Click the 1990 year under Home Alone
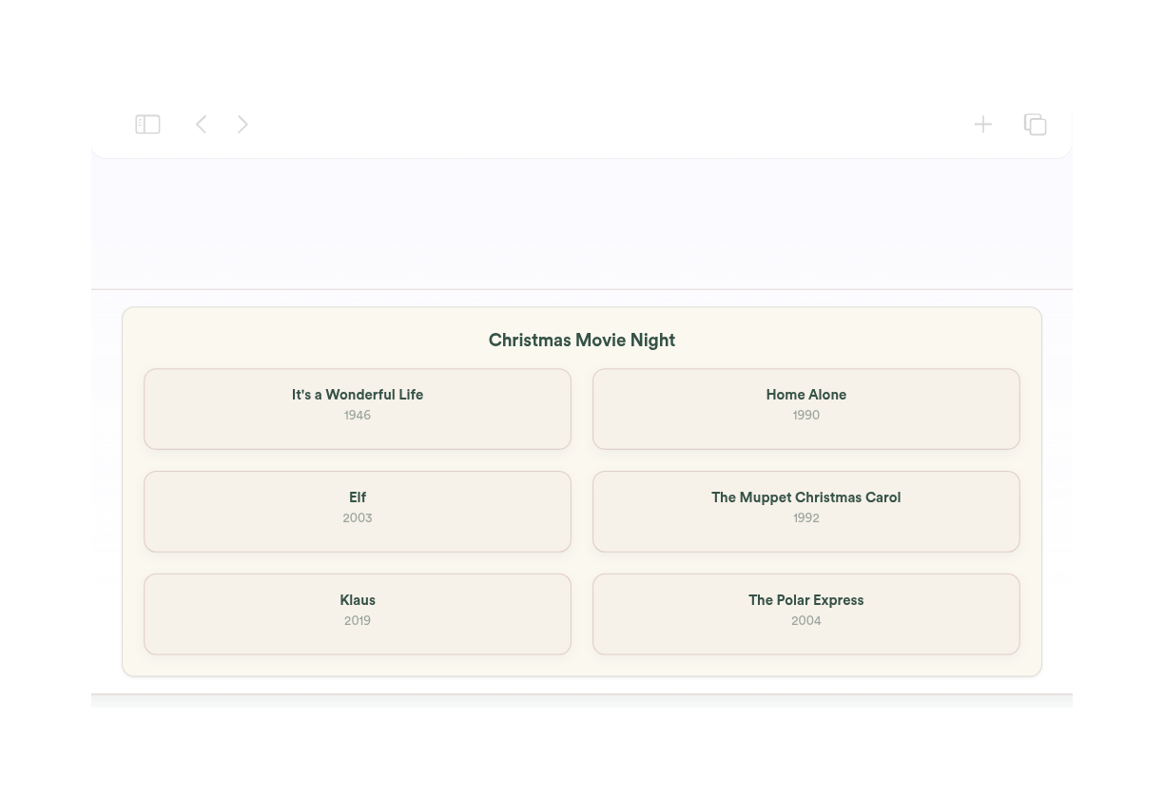The height and width of the screenshot is (799, 1164). (x=806, y=416)
